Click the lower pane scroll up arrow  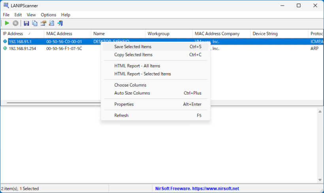coord(320,112)
